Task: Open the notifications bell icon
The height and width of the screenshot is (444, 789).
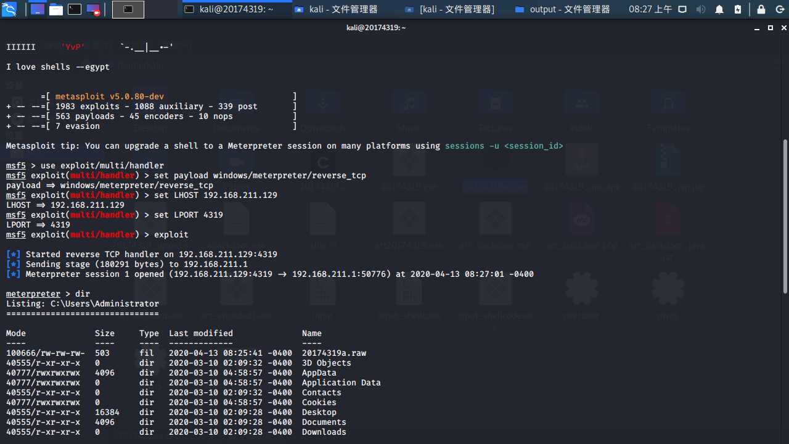Action: tap(719, 9)
